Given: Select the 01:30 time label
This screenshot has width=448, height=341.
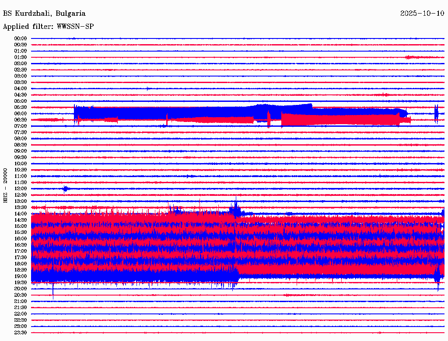Looking at the screenshot, I should tap(21, 57).
